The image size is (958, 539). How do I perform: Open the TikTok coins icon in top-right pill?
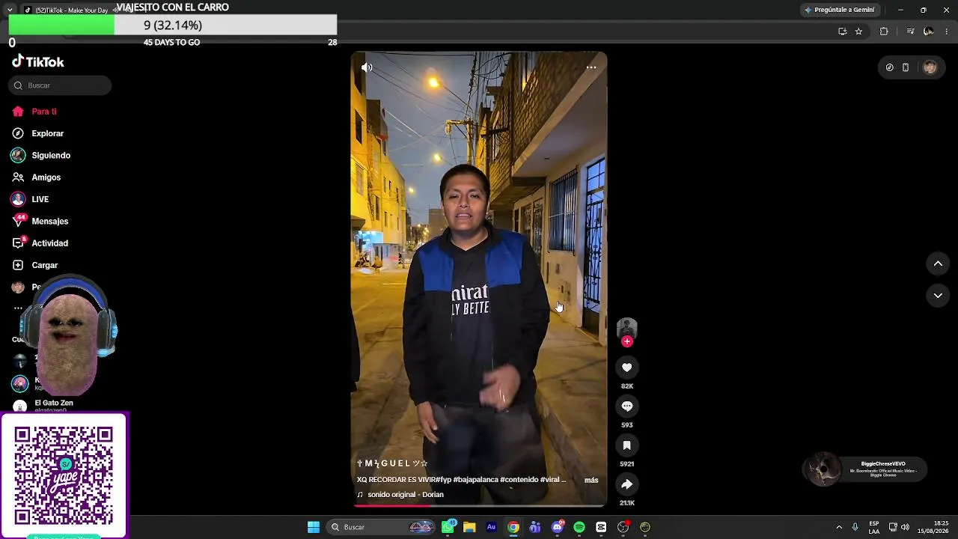pyautogui.click(x=889, y=67)
